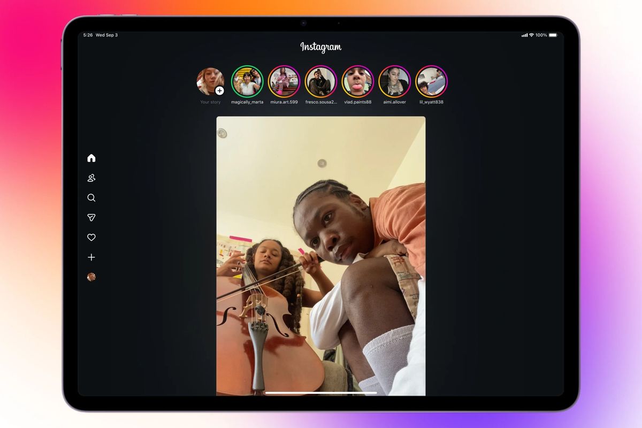Open Direct Messages with paper plane icon
The image size is (642, 428).
91,217
